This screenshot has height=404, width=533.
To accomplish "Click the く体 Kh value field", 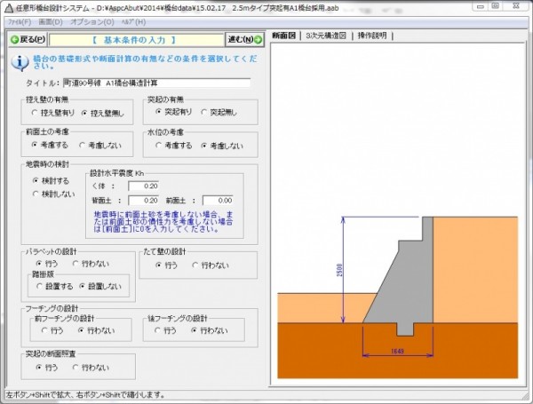I will (x=143, y=186).
